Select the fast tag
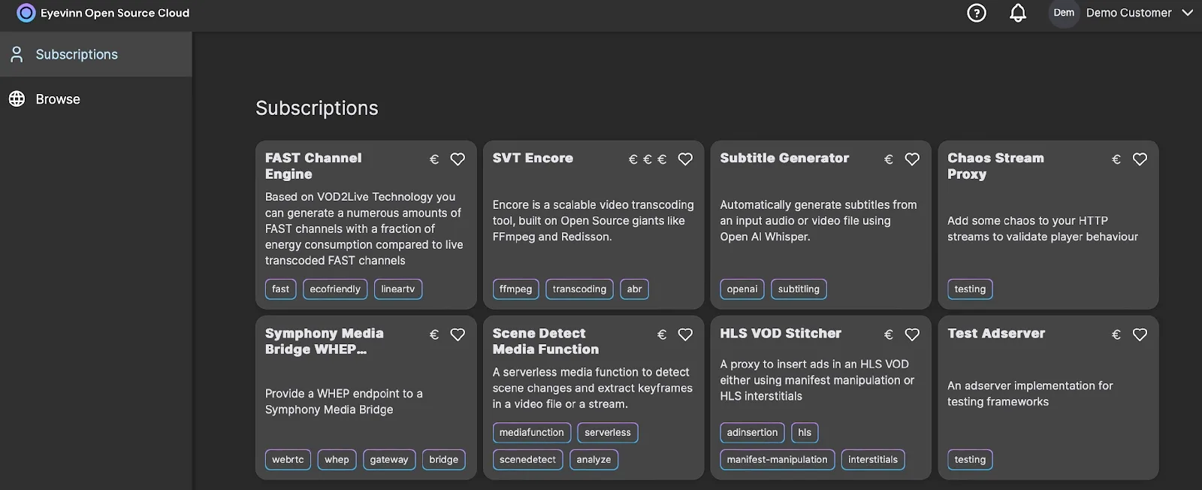Screen dimensions: 1202x490 pos(280,289)
